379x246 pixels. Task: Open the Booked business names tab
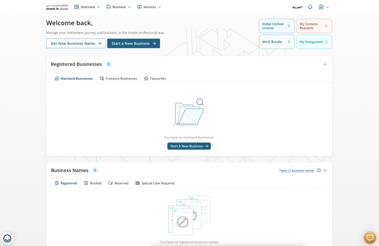point(93,183)
